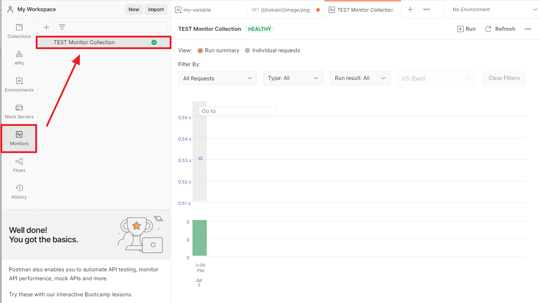Open the APIs sidebar section
Image resolution: width=539 pixels, height=303 pixels.
point(19,58)
